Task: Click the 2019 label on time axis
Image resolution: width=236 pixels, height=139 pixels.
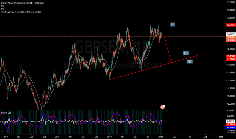Action: point(109,137)
